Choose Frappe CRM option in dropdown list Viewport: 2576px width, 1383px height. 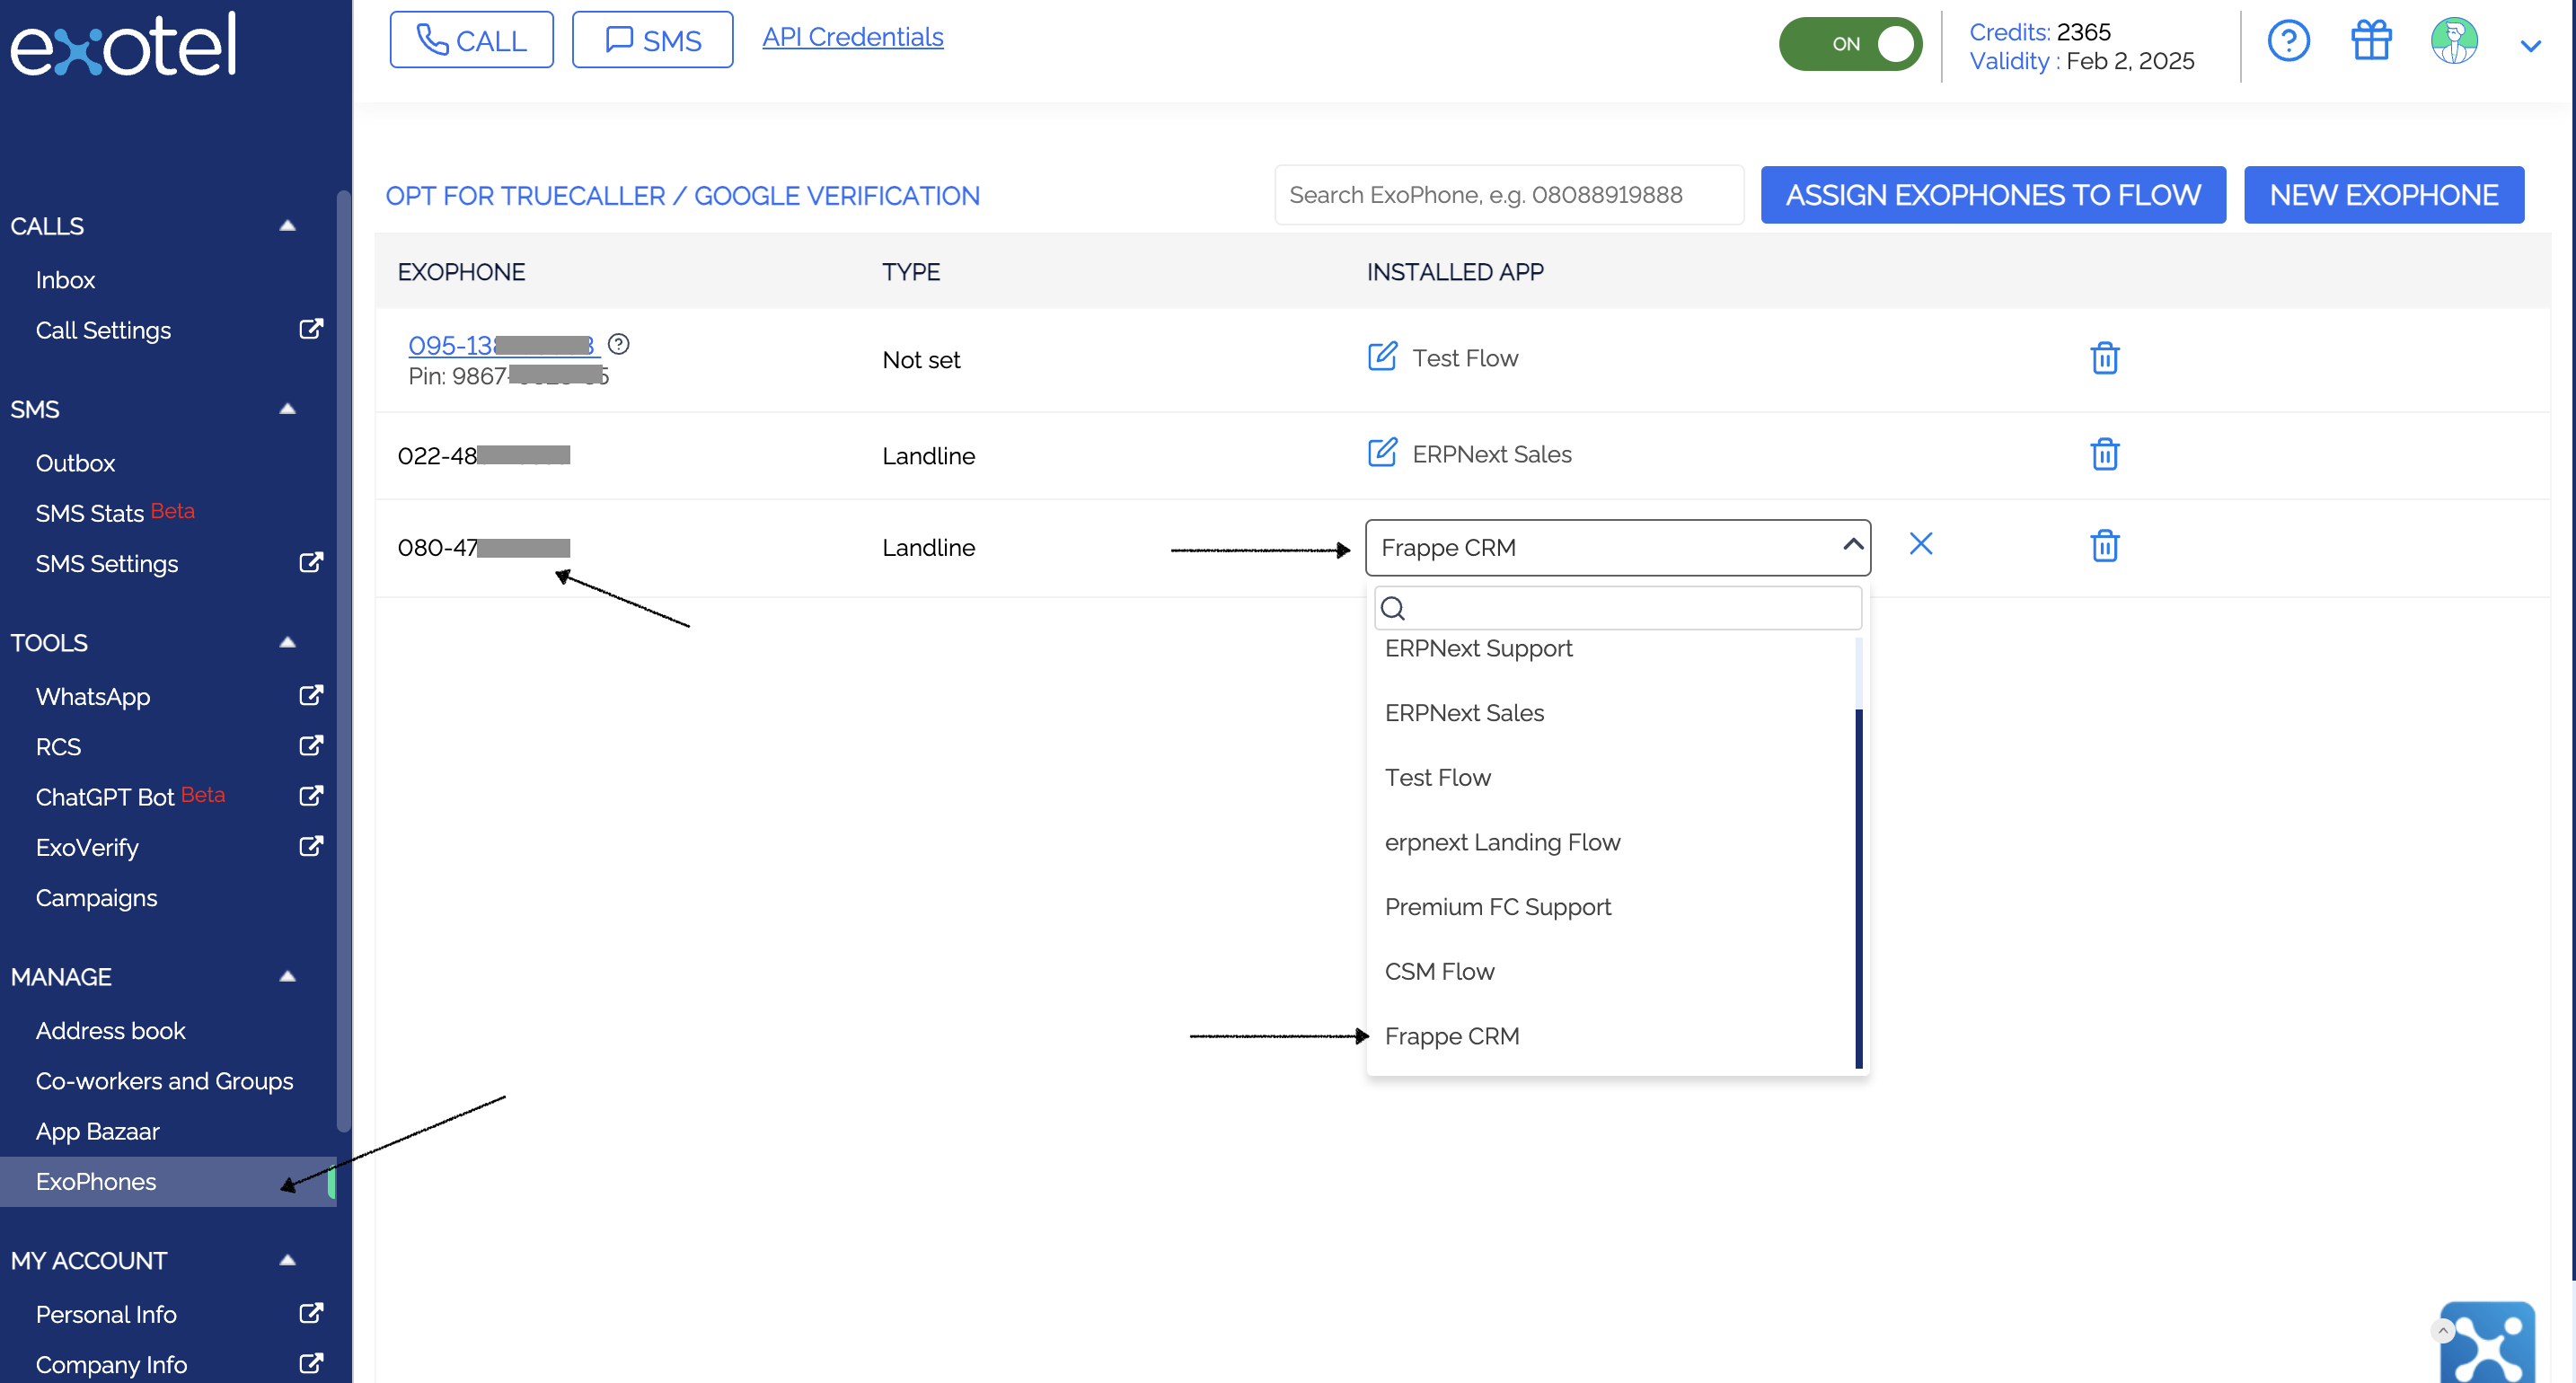[1451, 1036]
